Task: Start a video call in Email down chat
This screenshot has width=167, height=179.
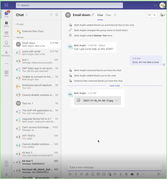Action: point(149,15)
